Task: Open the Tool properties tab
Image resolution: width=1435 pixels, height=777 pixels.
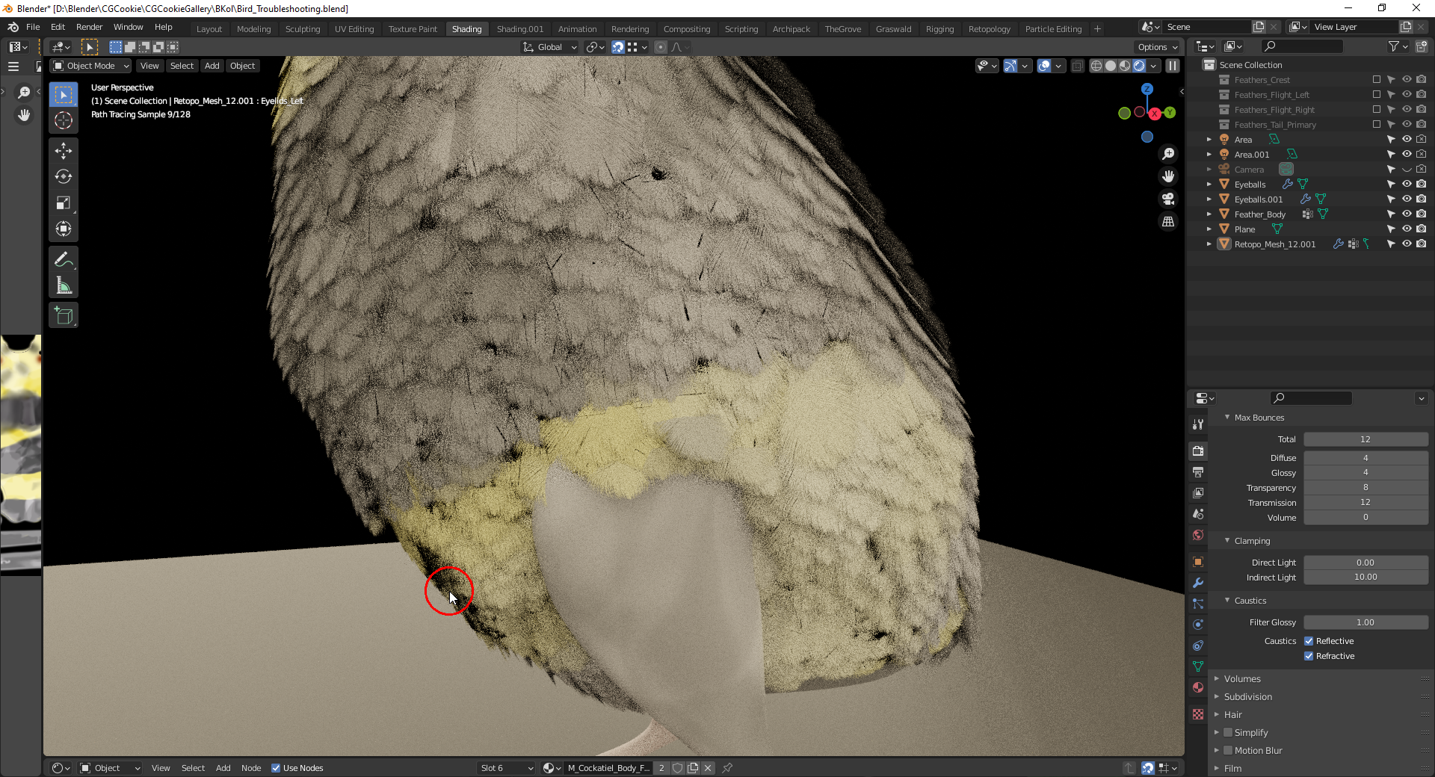Action: point(1198,424)
